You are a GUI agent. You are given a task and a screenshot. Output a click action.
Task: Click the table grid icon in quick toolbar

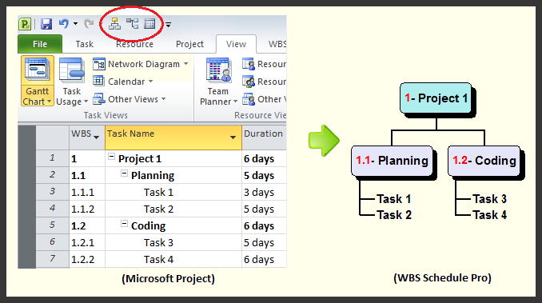149,24
